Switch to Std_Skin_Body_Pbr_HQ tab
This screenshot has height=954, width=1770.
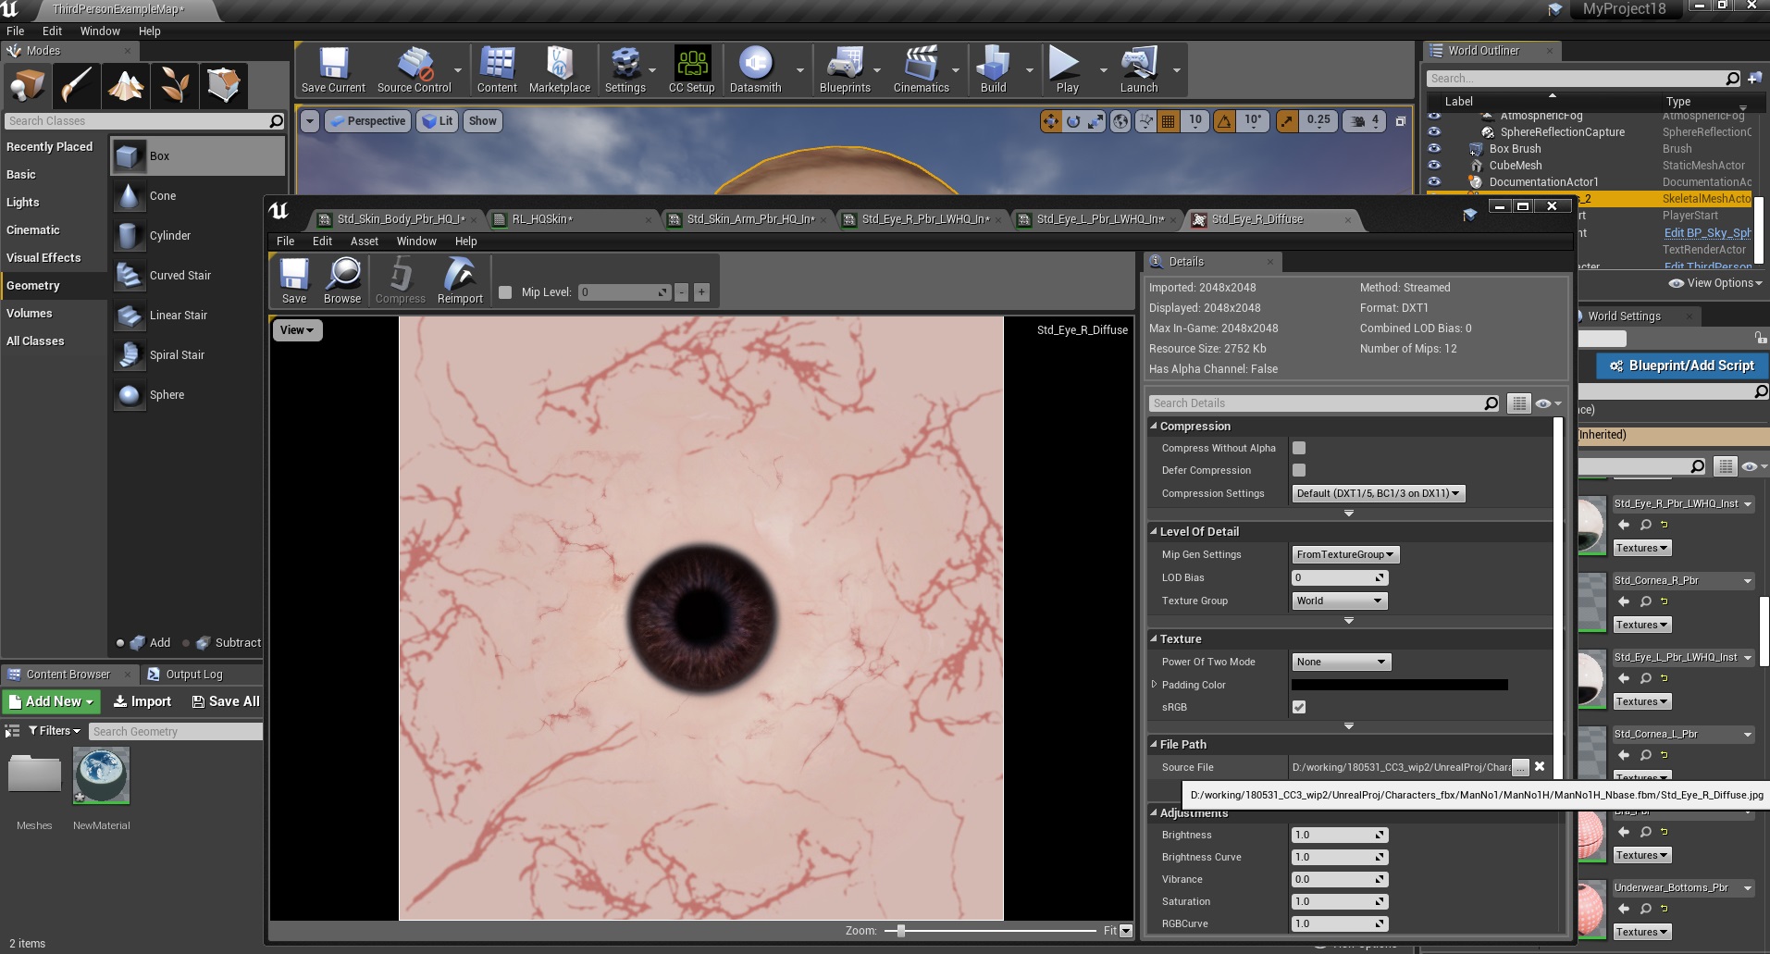pos(401,219)
